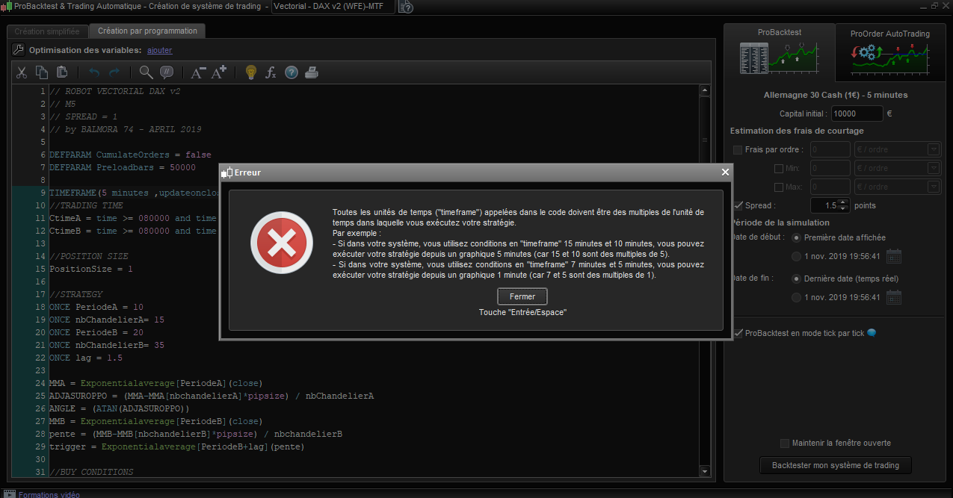Click code line ONCE PeriodeB = 20

click(96, 332)
